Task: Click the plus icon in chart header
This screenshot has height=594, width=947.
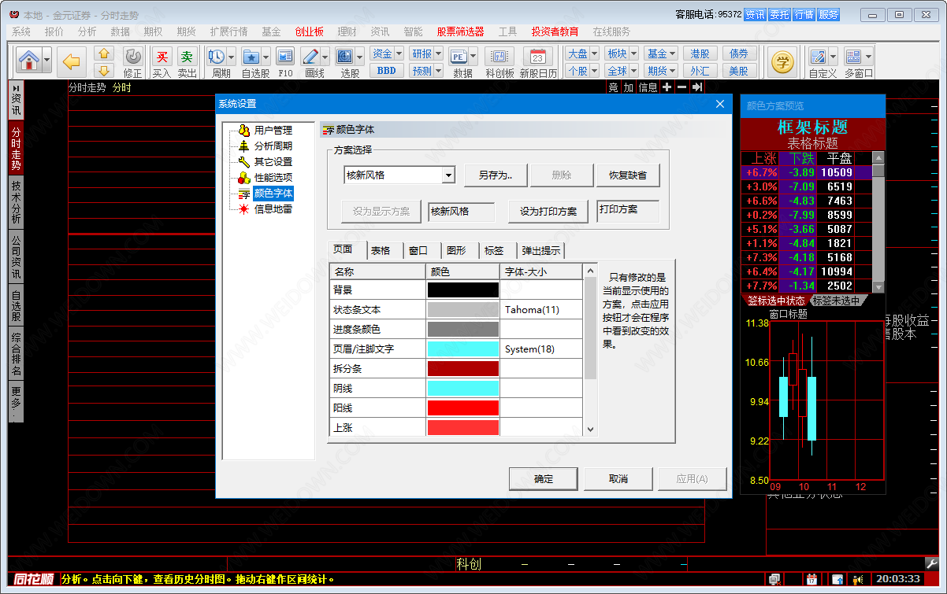Action: (667, 87)
